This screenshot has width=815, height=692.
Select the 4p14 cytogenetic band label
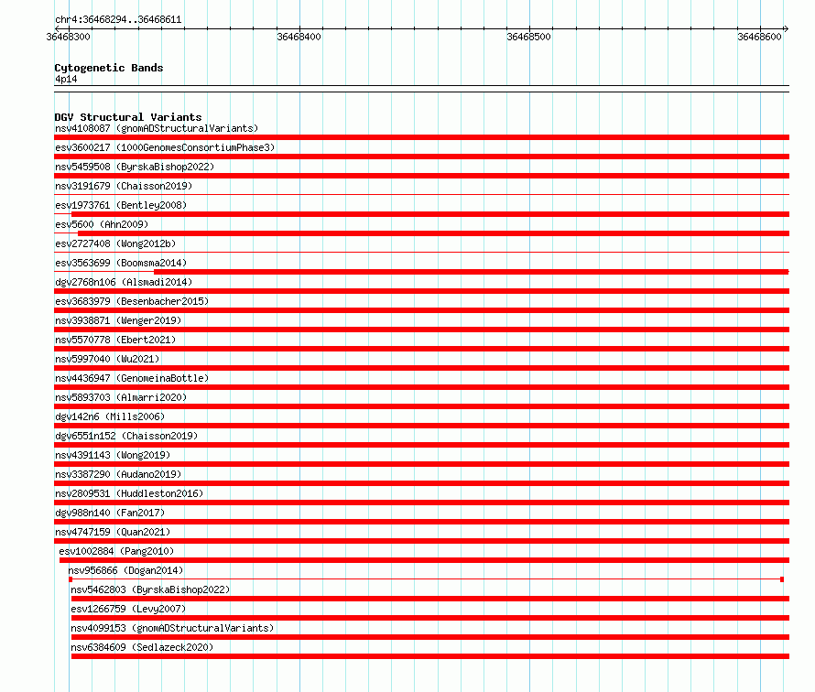tap(66, 79)
